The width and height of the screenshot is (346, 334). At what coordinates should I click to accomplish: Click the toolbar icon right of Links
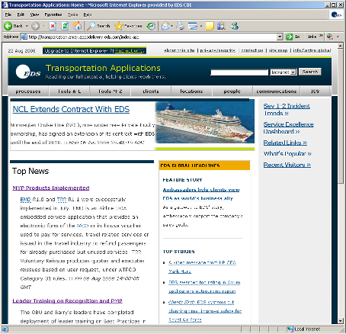[x=330, y=37]
